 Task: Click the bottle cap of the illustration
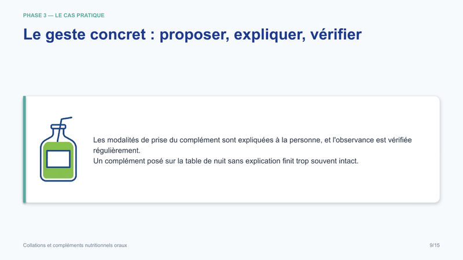[58, 127]
